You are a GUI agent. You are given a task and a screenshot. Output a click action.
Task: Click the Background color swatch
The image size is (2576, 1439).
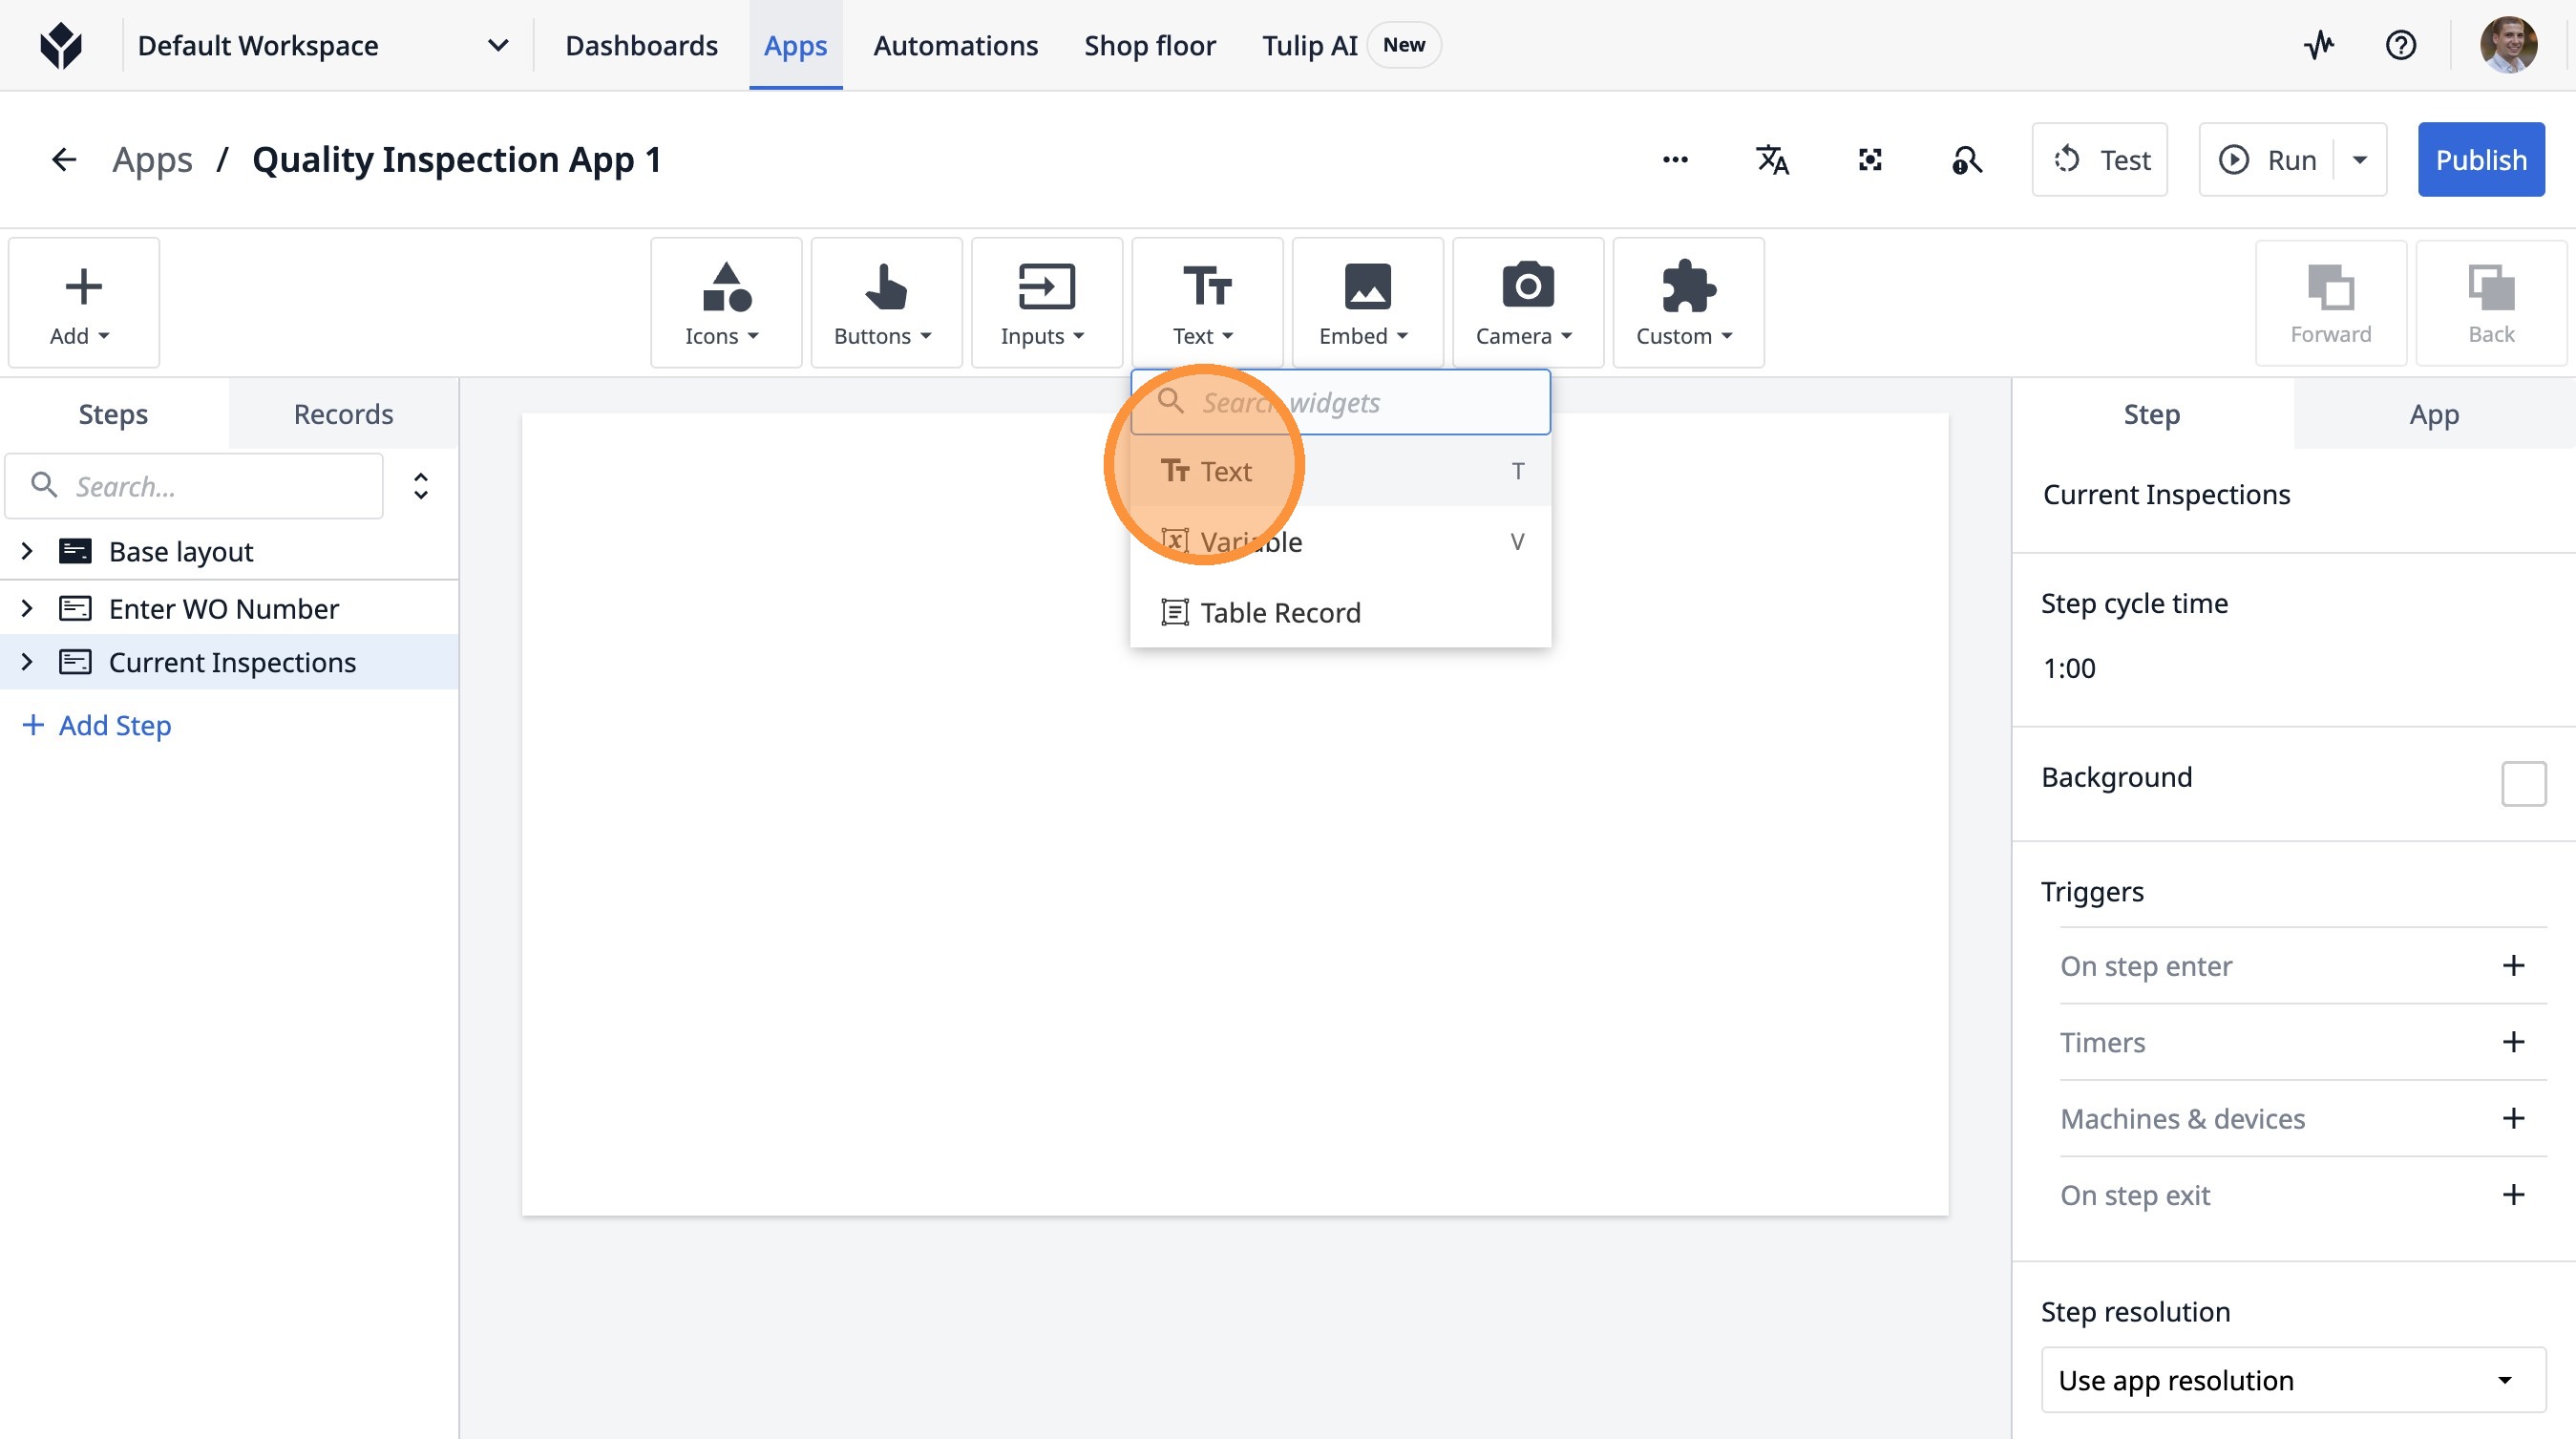[2523, 783]
